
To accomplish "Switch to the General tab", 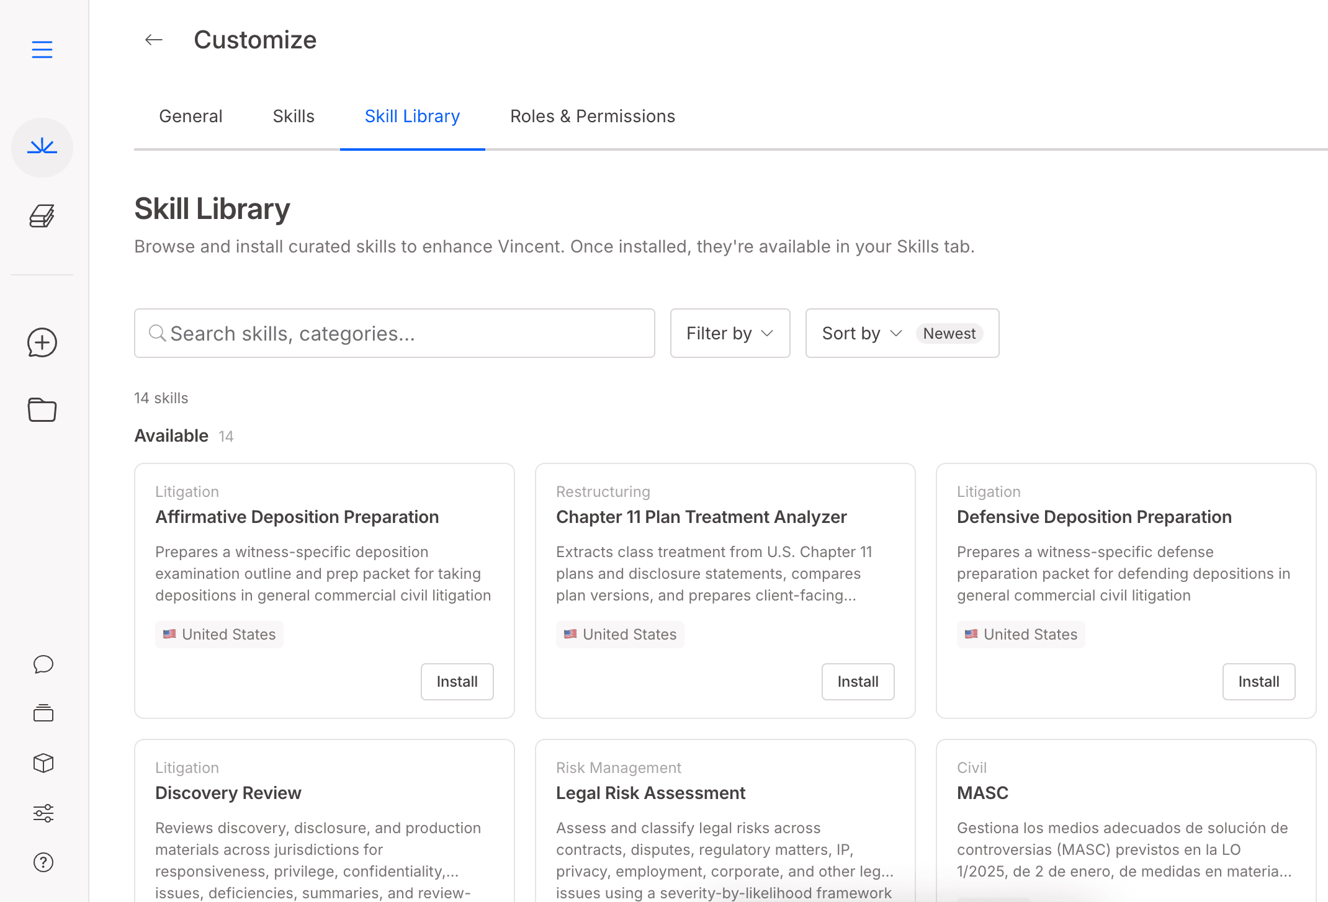I will (x=191, y=116).
